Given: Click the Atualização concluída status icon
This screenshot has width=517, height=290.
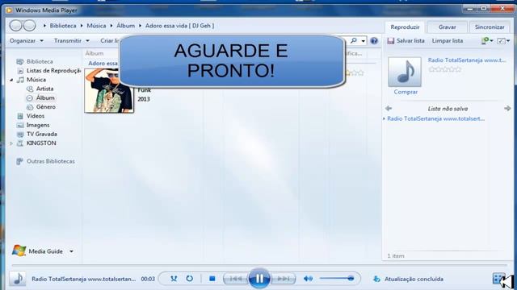Looking at the screenshot, I should [376, 279].
